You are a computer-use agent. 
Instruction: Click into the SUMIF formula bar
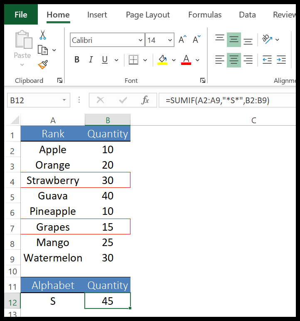tap(227, 100)
